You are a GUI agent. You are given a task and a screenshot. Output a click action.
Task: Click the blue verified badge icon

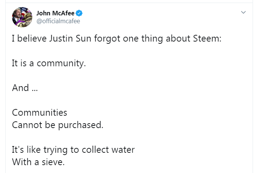click(80, 14)
